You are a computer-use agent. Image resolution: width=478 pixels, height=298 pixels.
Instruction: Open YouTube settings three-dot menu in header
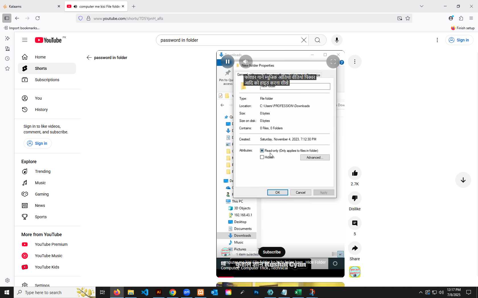[437, 40]
